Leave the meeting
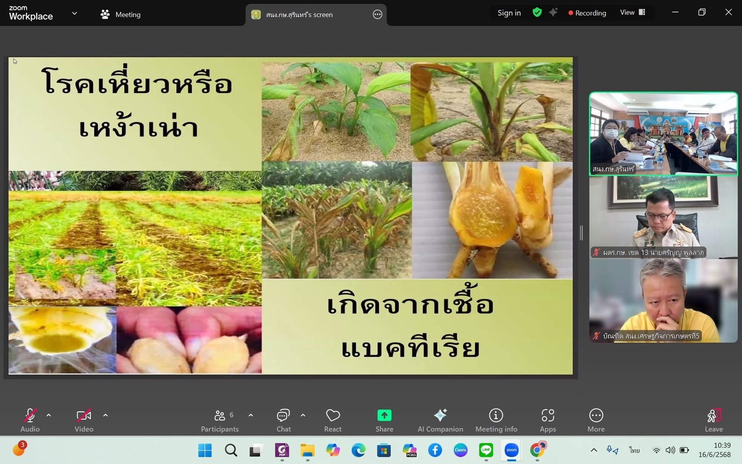This screenshot has height=464, width=742. 714,420
